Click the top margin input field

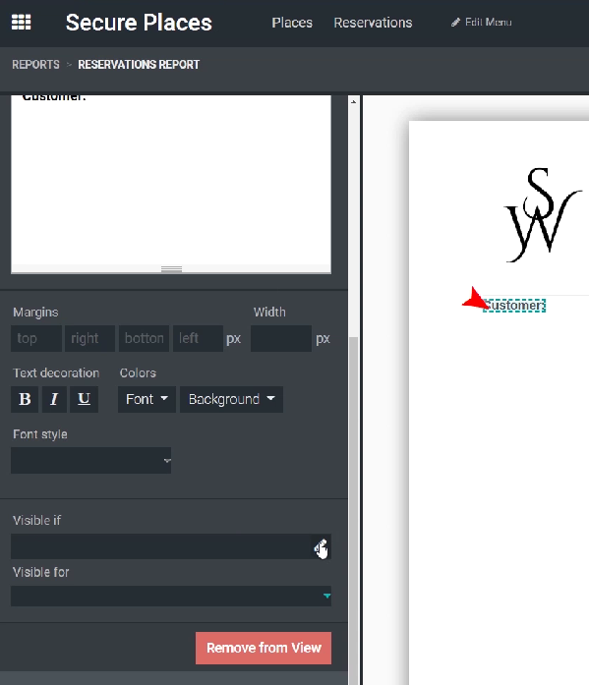36,338
